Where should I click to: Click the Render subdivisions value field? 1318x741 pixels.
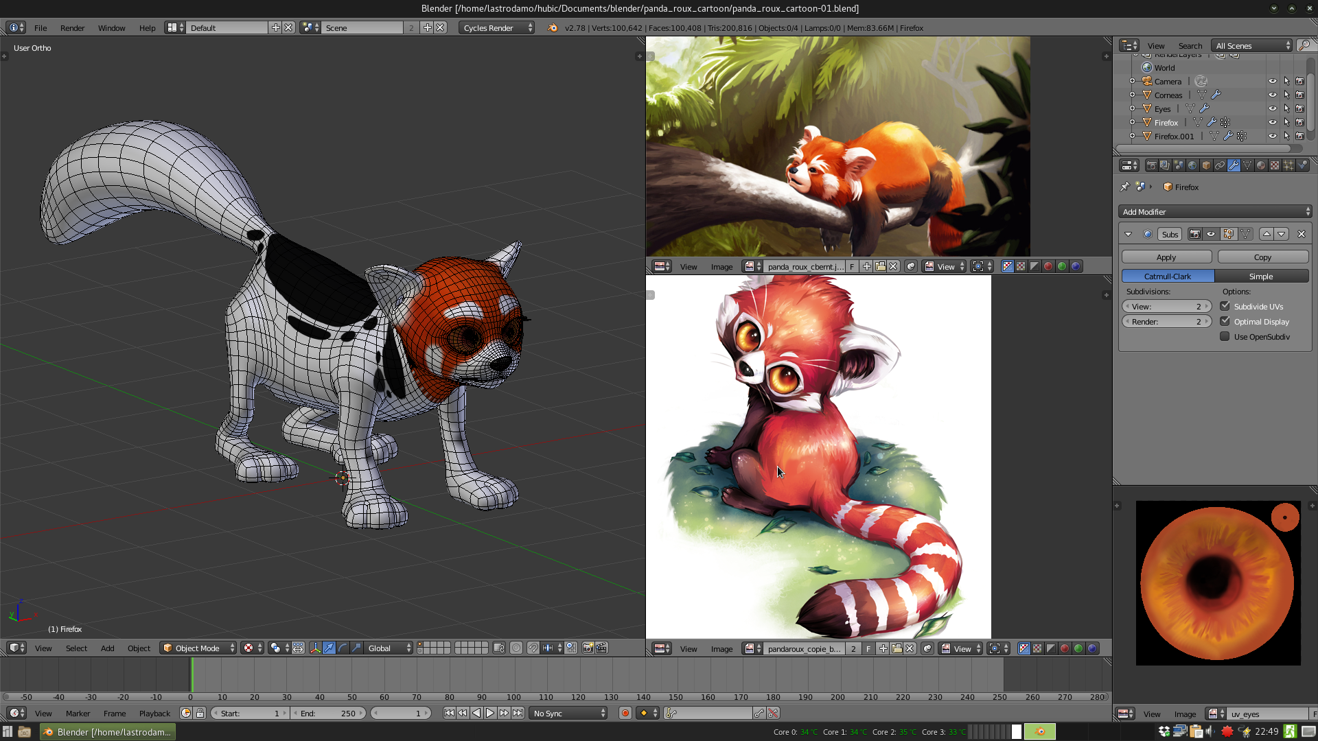tap(1166, 321)
